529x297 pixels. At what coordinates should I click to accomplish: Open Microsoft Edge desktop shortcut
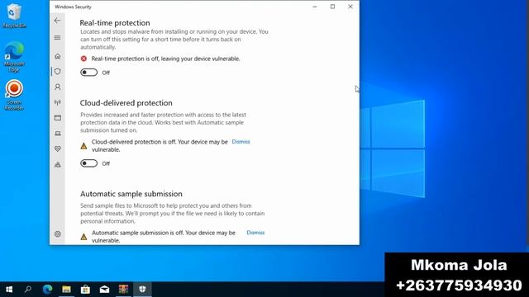14,57
